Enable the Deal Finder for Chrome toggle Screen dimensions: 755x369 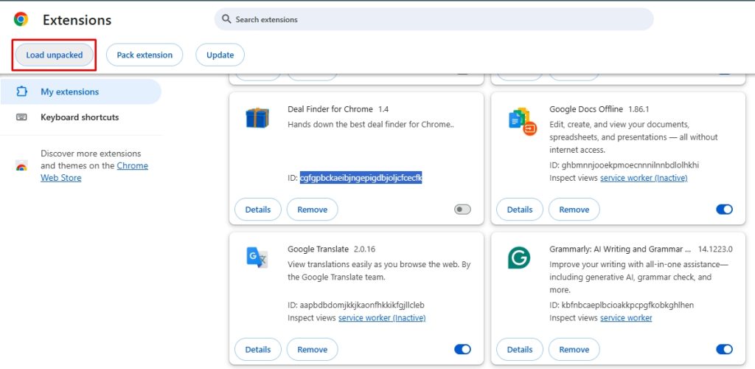(x=462, y=210)
